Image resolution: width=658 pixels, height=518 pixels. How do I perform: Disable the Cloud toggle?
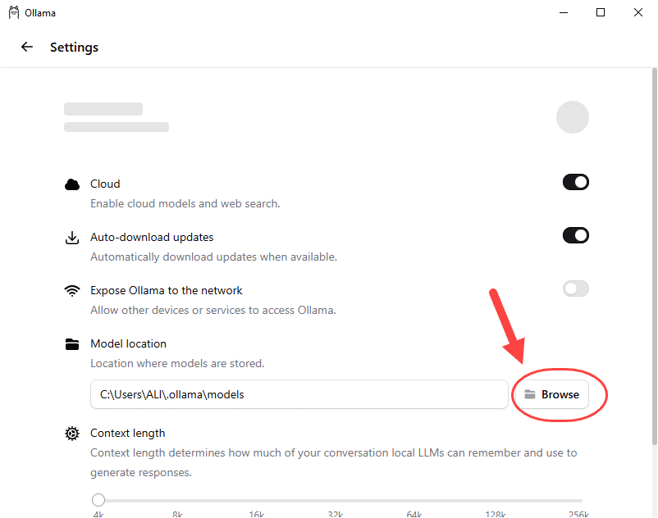coord(576,182)
